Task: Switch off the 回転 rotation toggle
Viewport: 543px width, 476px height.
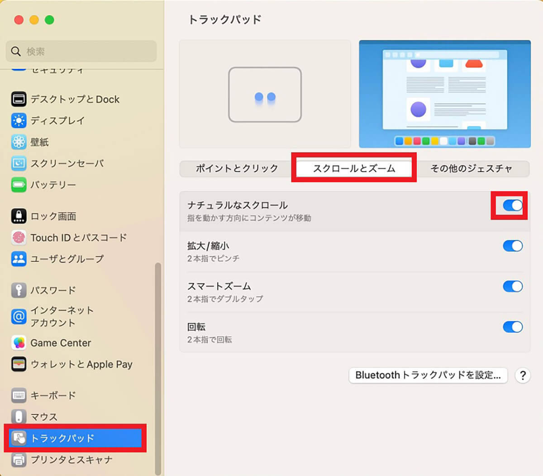Action: tap(513, 327)
